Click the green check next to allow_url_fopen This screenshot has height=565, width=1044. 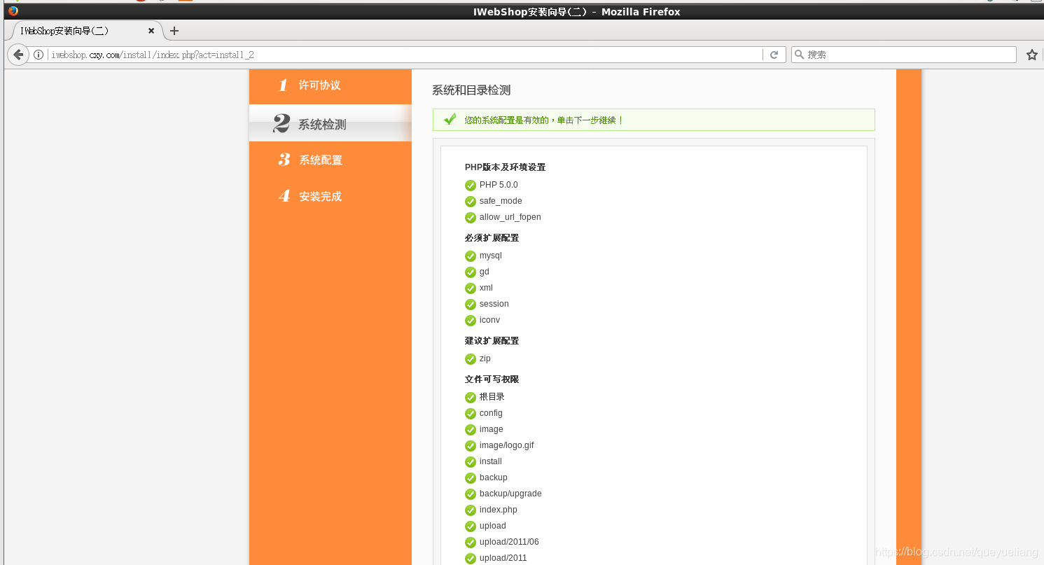point(471,218)
